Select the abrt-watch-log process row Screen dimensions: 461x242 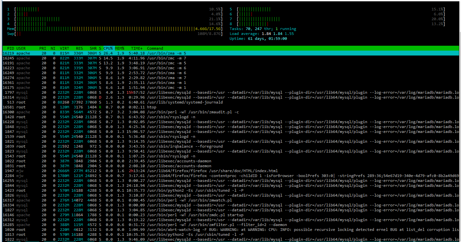(230, 230)
